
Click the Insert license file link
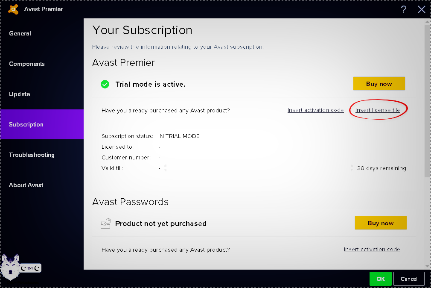click(378, 110)
